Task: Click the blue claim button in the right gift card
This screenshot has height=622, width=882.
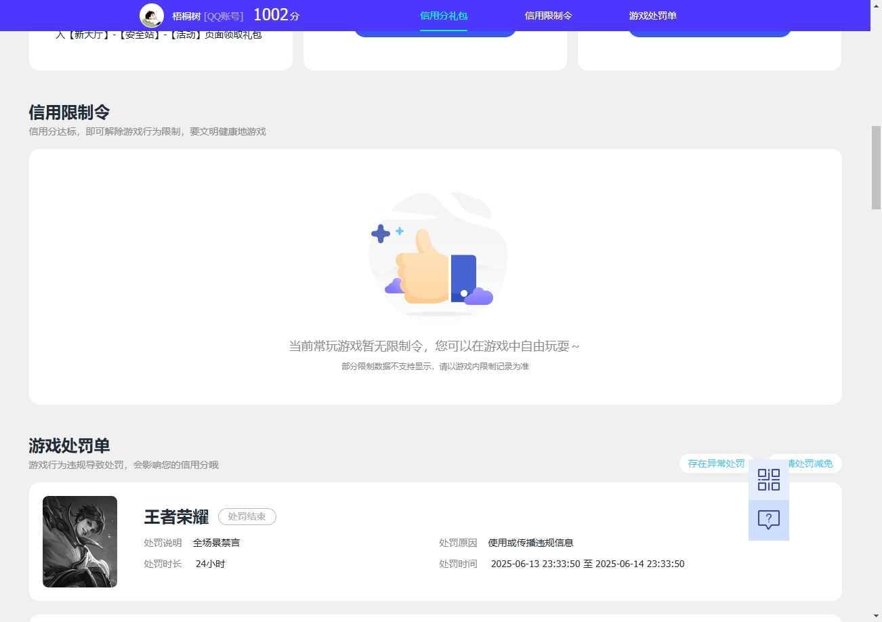Action: [709, 29]
